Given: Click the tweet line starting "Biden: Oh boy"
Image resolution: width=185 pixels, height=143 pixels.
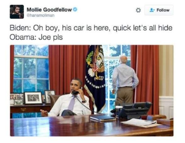Looking at the screenshot, I should 91,28.
